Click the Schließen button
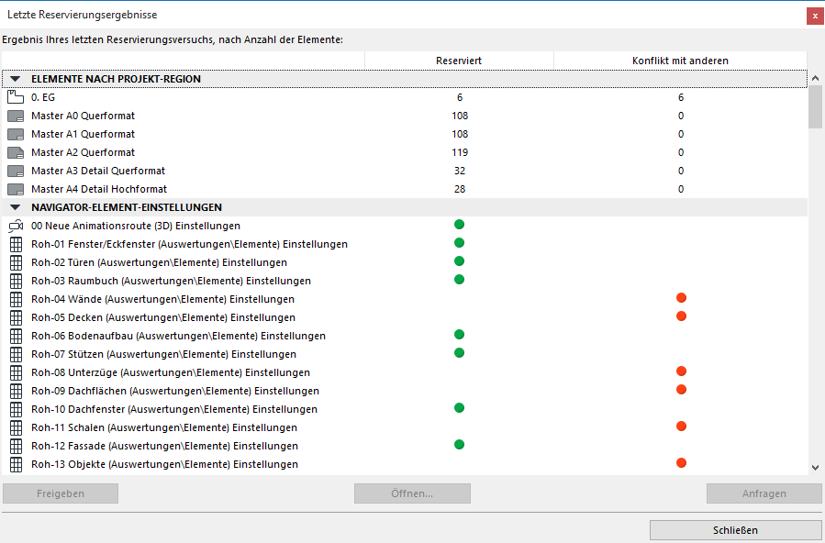The width and height of the screenshot is (825, 543). (x=736, y=530)
